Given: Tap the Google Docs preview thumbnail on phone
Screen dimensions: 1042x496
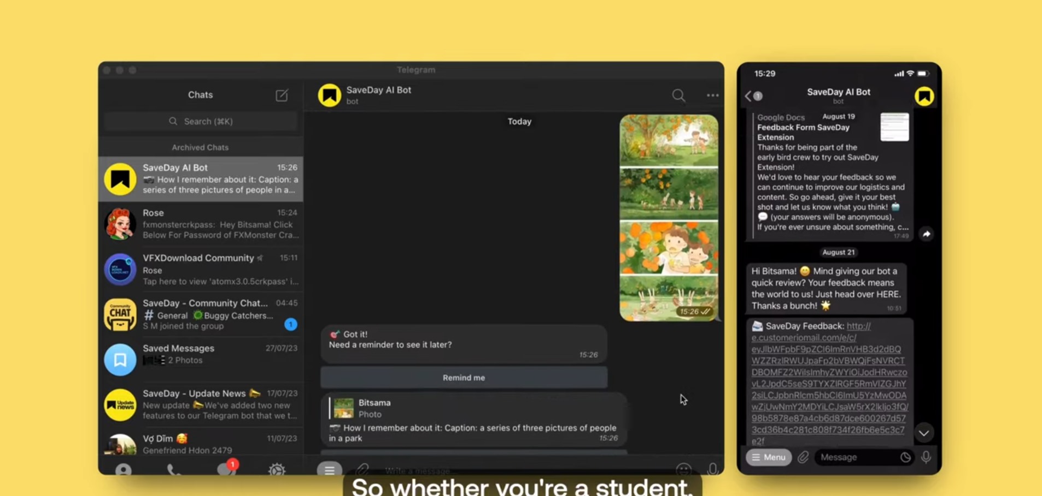Looking at the screenshot, I should [x=894, y=127].
